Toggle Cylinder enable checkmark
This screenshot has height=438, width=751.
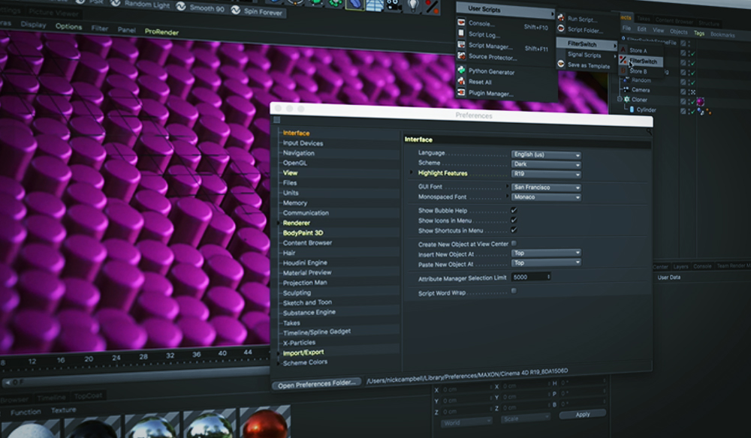692,112
